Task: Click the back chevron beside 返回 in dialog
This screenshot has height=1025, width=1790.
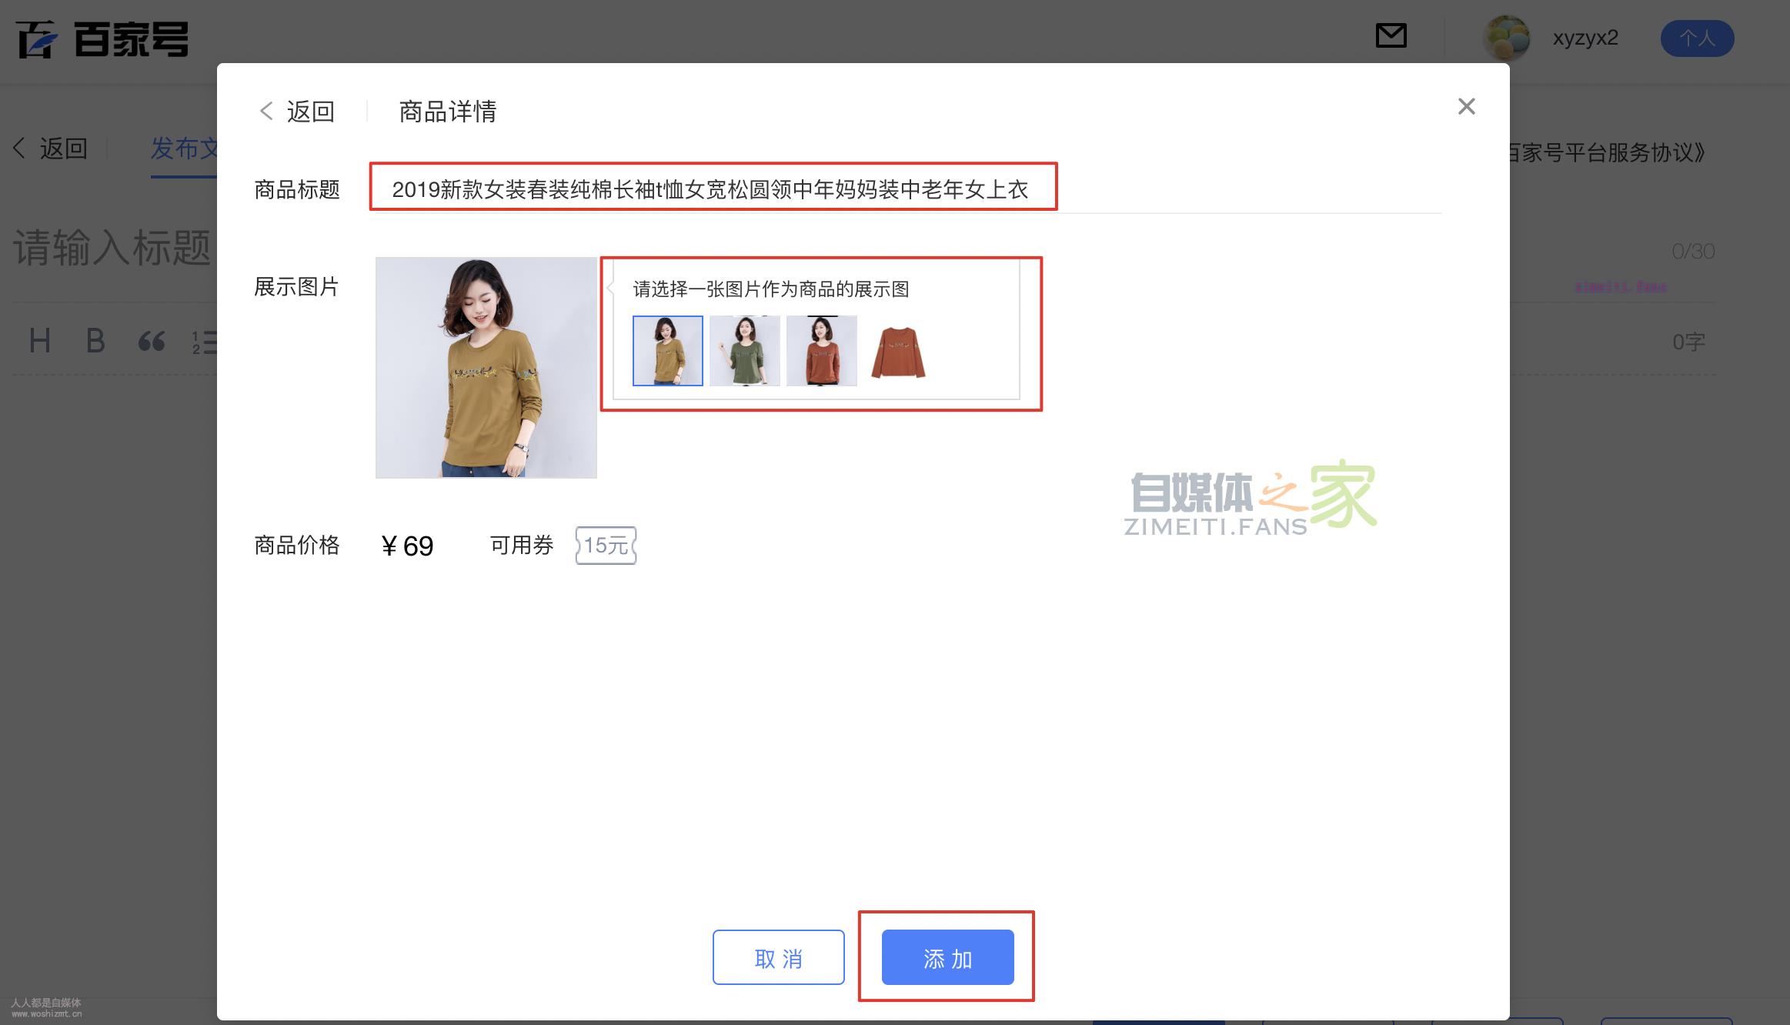Action: [x=265, y=112]
